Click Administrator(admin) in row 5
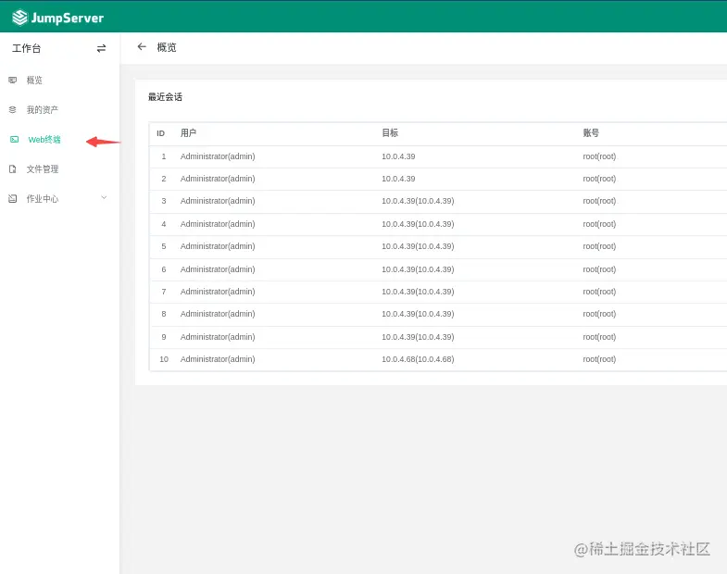The width and height of the screenshot is (727, 574). point(218,246)
